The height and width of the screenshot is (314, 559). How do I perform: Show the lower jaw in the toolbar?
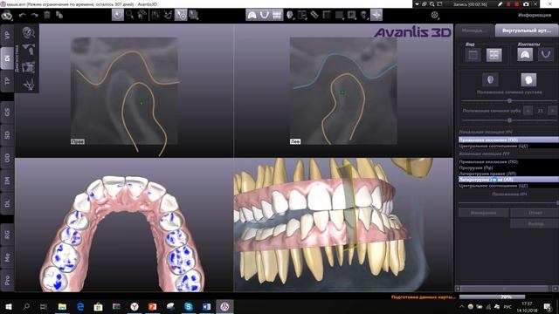click(265, 15)
